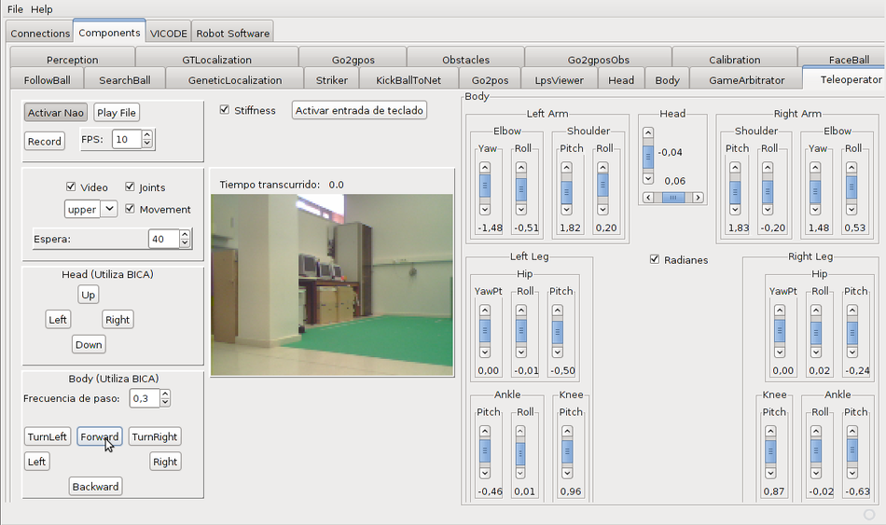Toggle the Stiffness checkbox
Viewport: 886px width, 525px height.
[225, 110]
